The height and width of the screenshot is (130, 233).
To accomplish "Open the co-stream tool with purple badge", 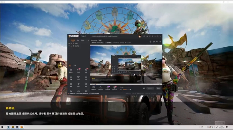I will (x=107, y=88).
